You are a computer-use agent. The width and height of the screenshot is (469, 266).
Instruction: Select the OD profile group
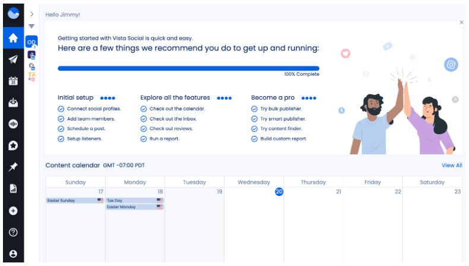tap(31, 42)
